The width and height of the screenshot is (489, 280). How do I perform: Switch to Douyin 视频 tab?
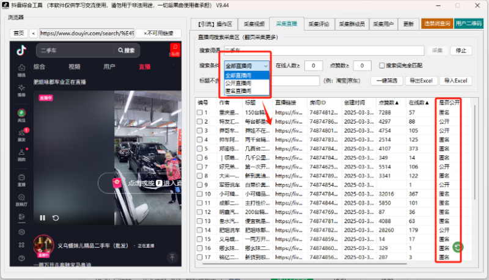click(75, 67)
